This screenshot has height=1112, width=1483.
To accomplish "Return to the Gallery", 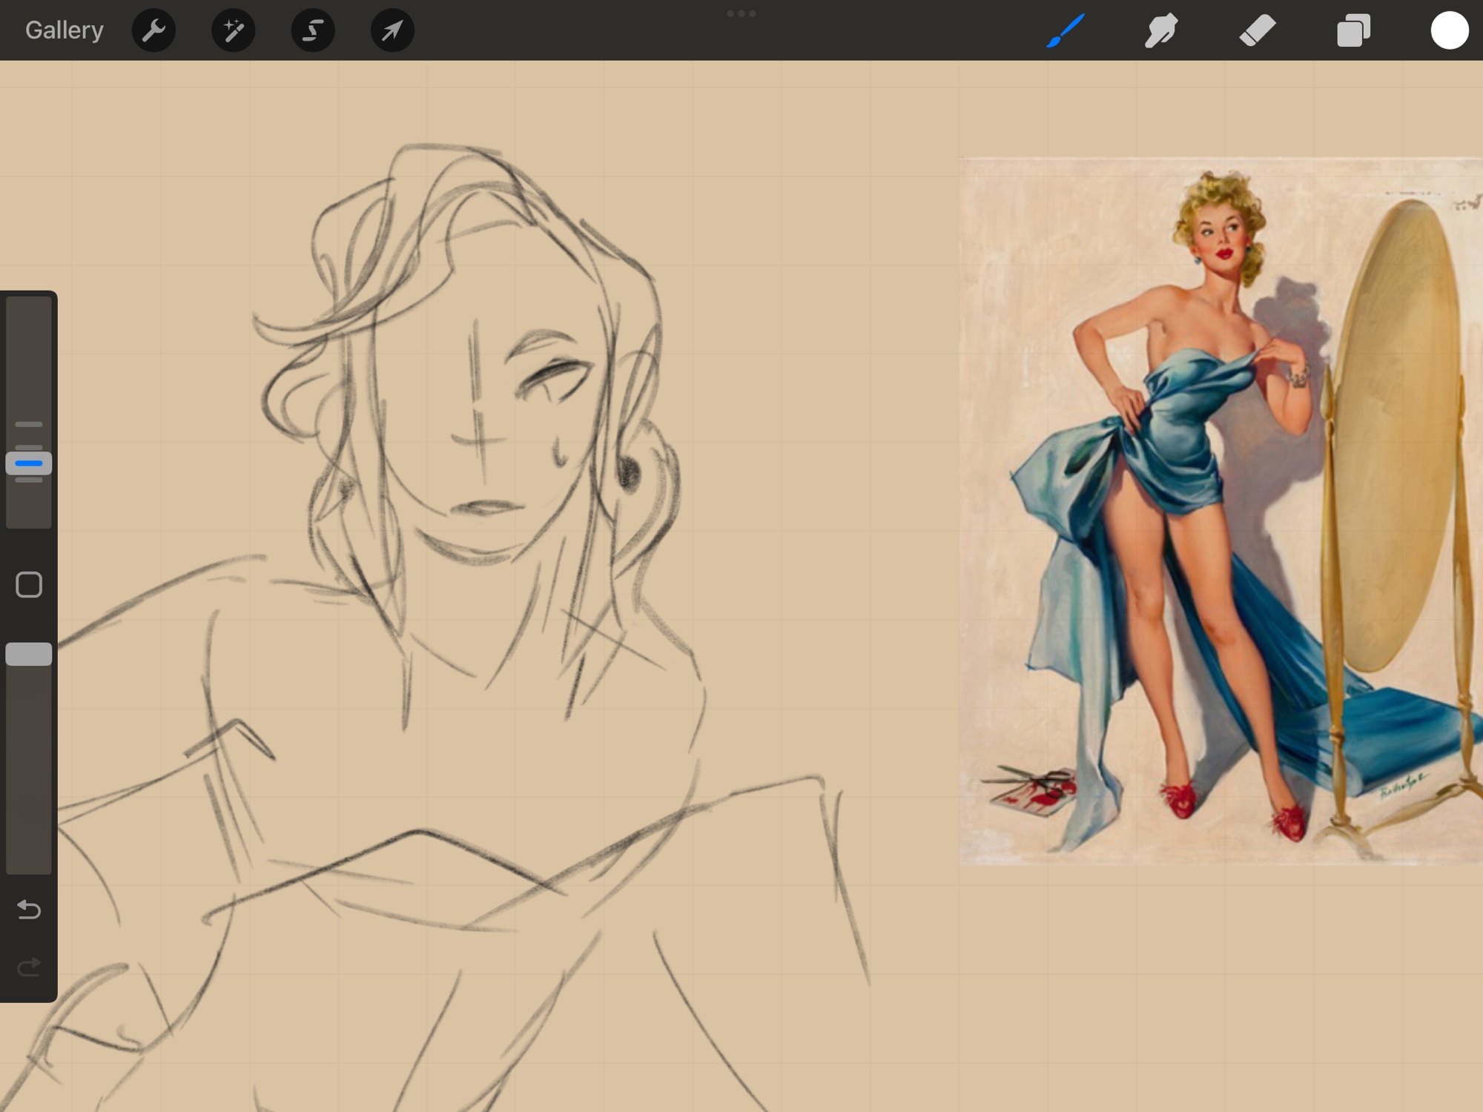I will click(x=65, y=30).
